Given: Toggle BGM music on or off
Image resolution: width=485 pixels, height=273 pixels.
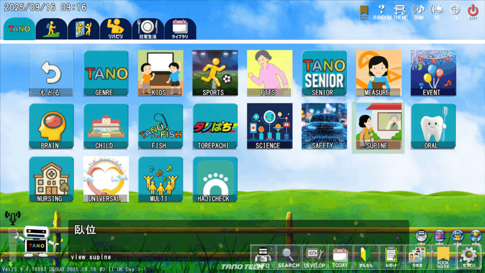Looking at the screenshot, I should click(419, 11).
